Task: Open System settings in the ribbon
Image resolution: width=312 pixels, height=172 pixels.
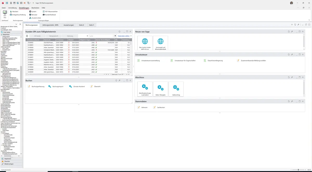Action: pos(33,12)
